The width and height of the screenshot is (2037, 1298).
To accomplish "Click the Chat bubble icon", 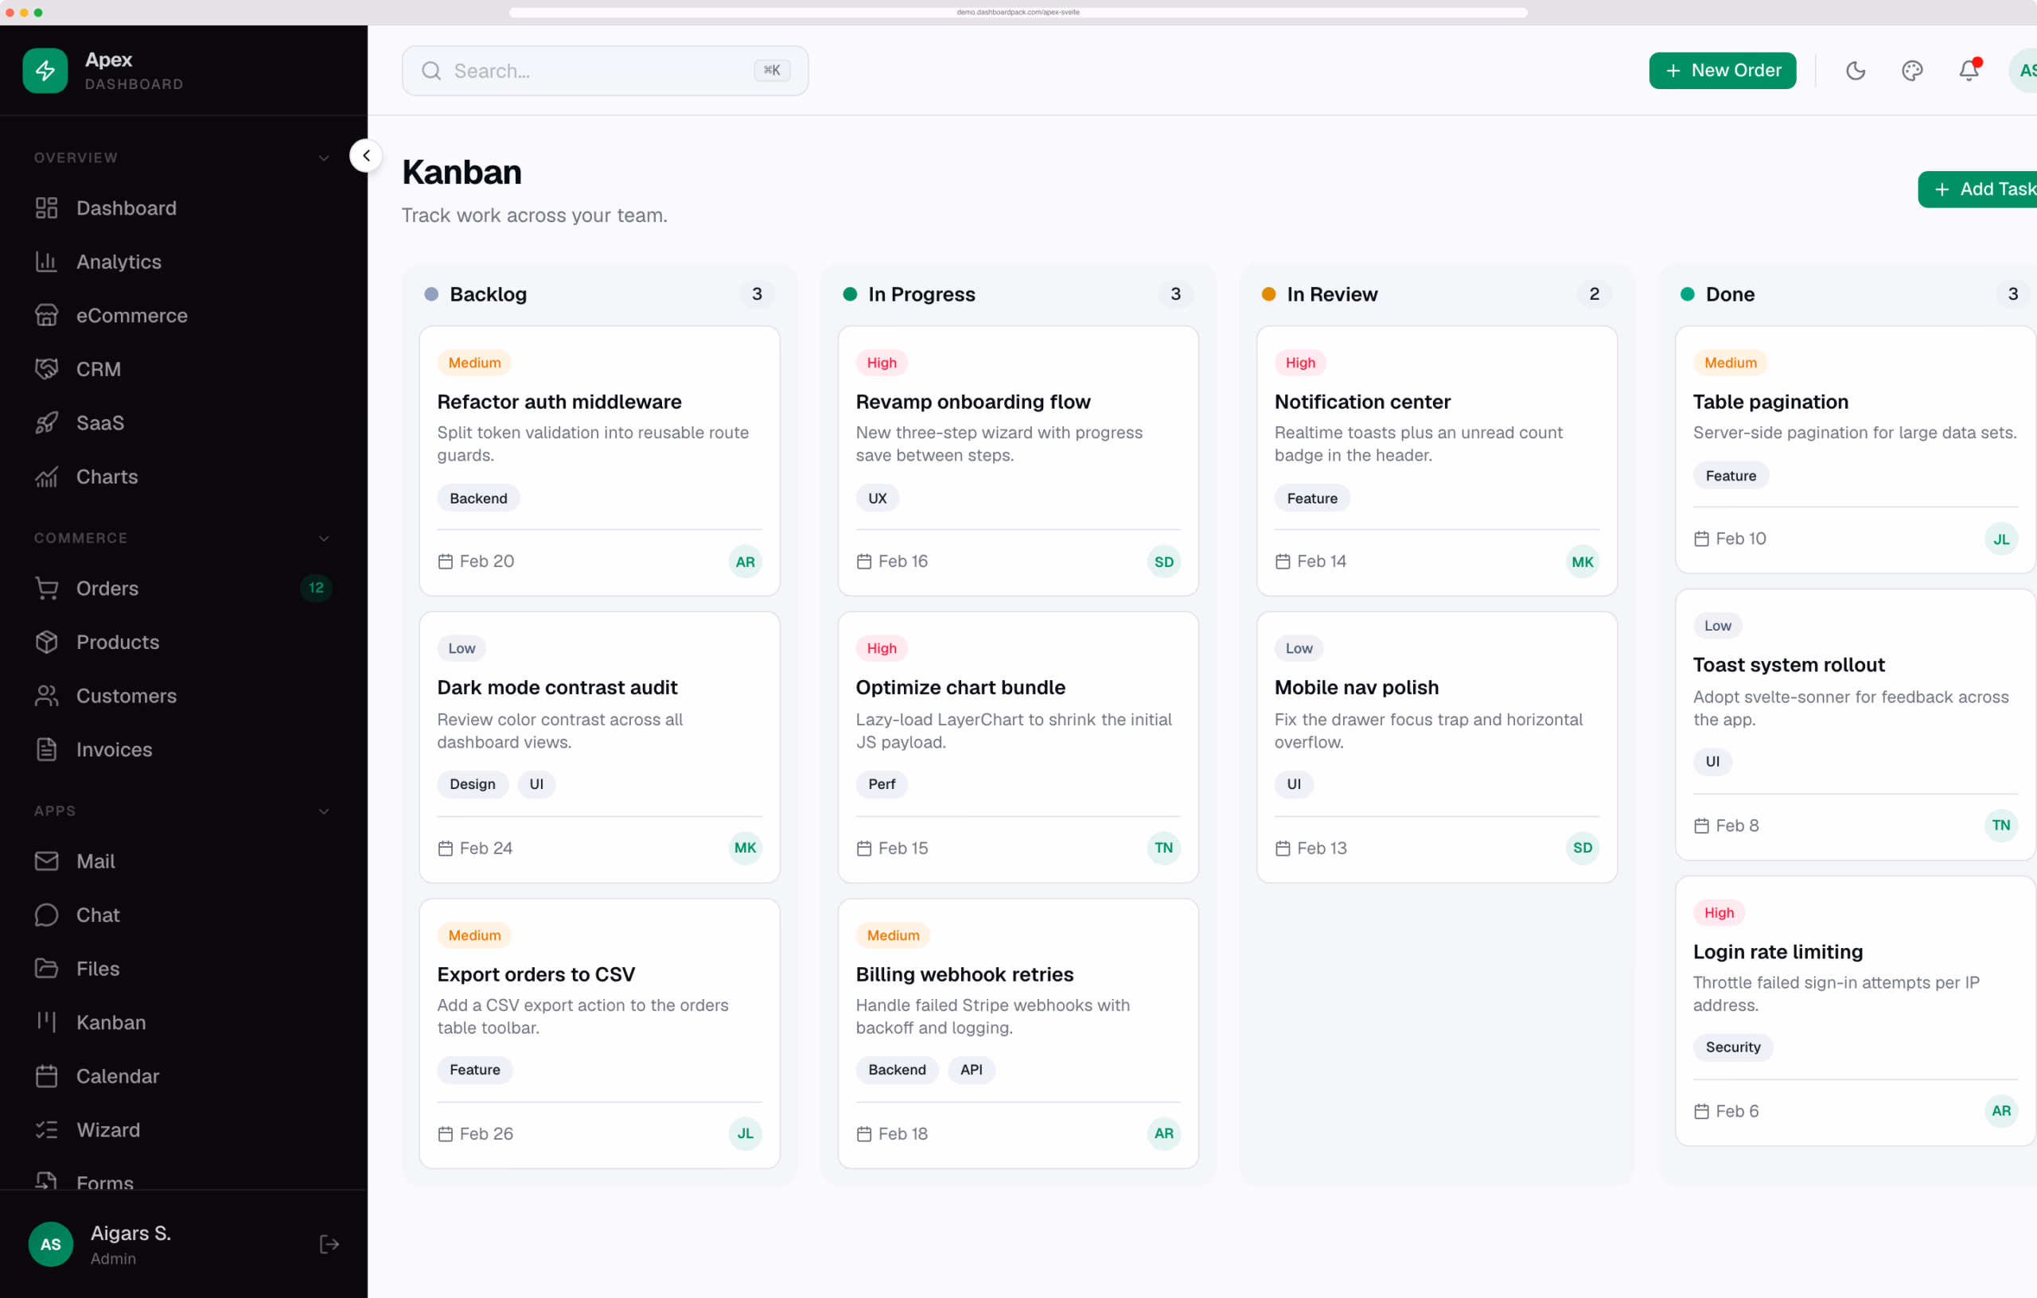I will pos(46,915).
